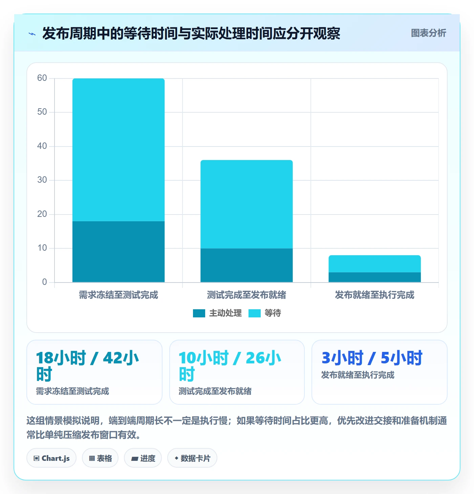Image resolution: width=474 pixels, height=494 pixels.
Task: Toggle the 等待 legend entry
Action: coord(265,313)
